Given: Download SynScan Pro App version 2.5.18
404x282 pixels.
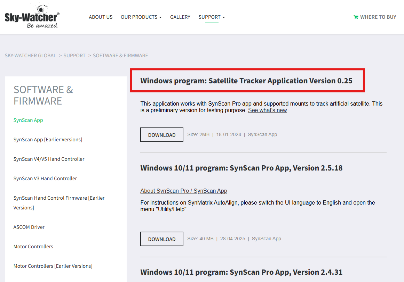Looking at the screenshot, I should point(162,239).
